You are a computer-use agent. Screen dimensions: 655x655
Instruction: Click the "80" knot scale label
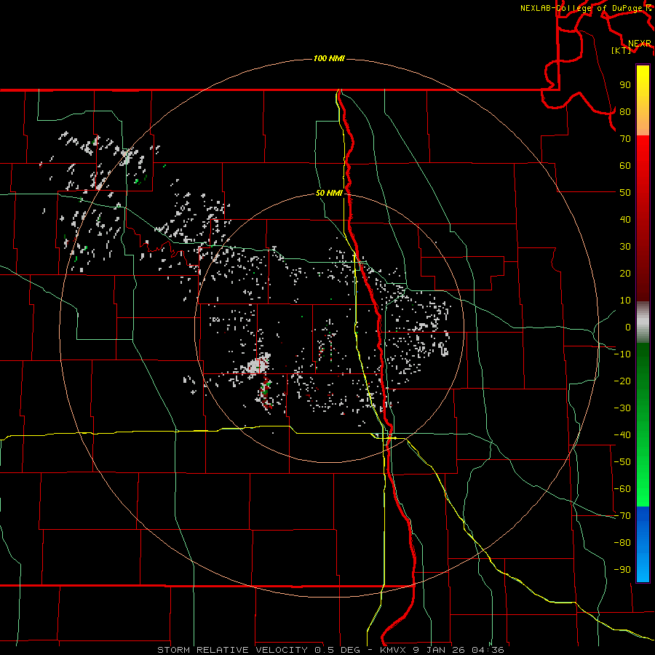click(x=625, y=111)
